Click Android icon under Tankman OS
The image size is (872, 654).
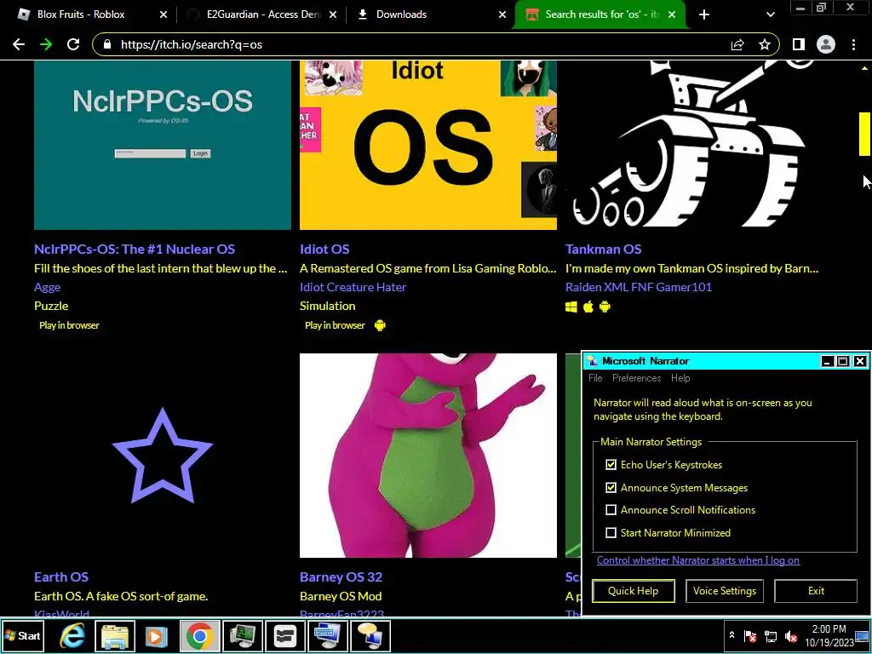(605, 307)
